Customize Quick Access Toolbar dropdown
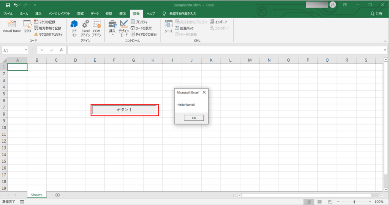The height and width of the screenshot is (205, 389). pos(35,5)
